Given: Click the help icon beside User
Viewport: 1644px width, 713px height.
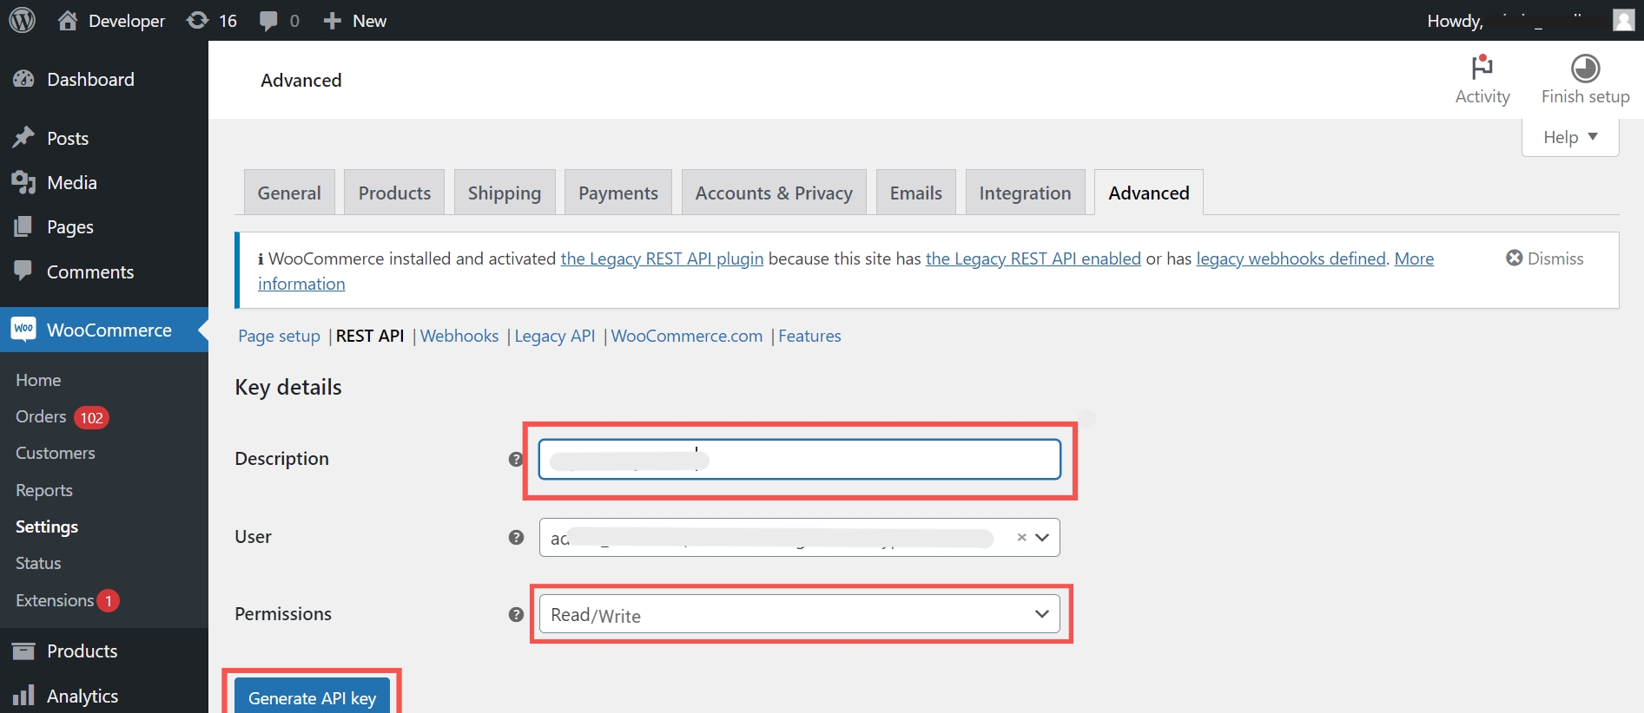Looking at the screenshot, I should (x=516, y=537).
